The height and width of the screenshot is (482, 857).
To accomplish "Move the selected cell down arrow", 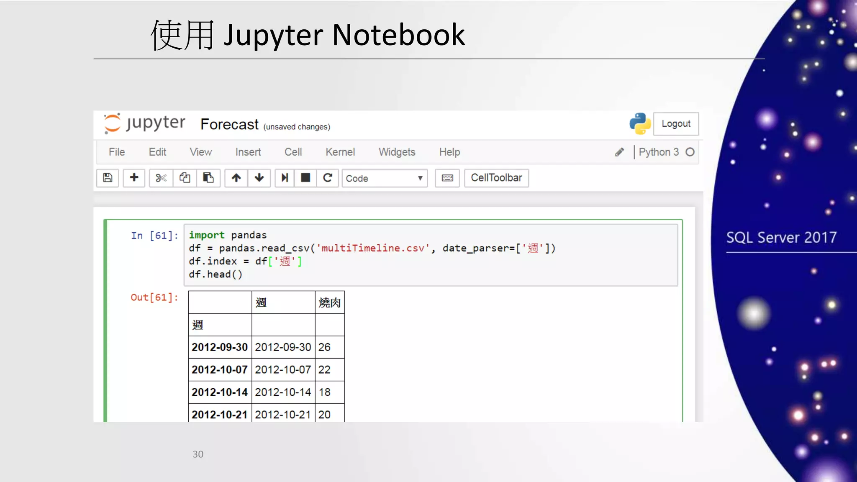I will click(x=259, y=178).
